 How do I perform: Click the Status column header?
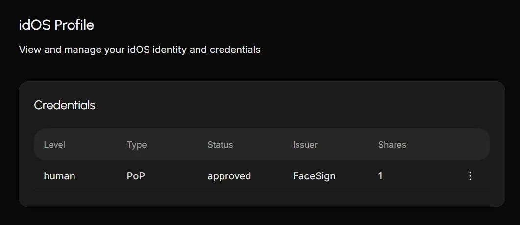220,145
